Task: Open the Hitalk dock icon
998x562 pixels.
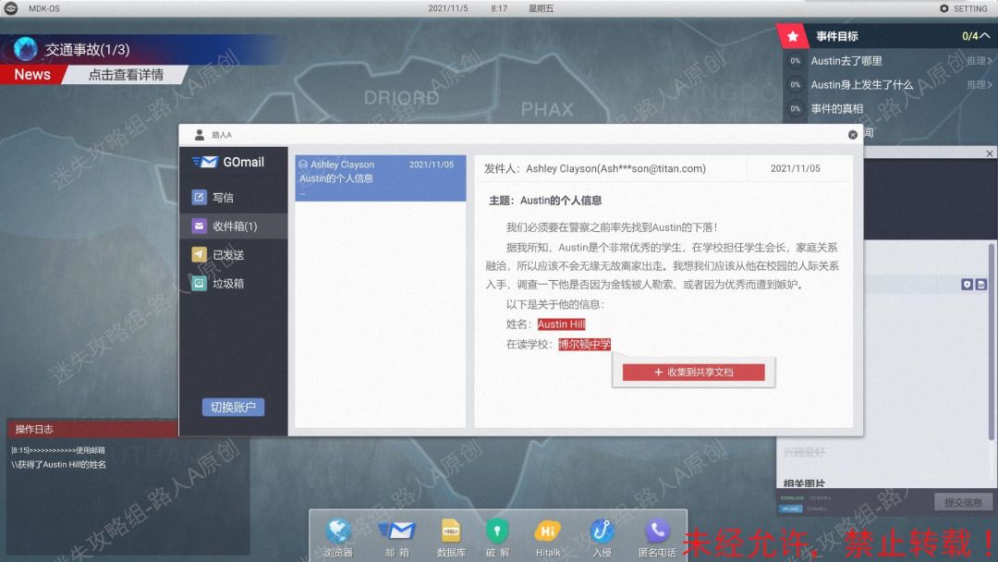Action: tap(547, 531)
